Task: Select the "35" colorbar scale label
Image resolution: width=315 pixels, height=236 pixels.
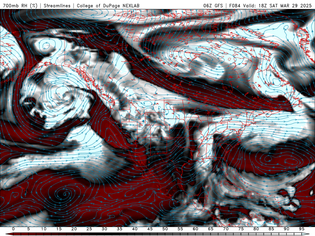Action: tap(120, 229)
